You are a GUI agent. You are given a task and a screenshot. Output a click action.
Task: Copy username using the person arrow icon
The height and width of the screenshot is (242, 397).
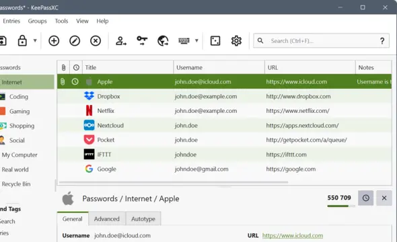click(121, 41)
